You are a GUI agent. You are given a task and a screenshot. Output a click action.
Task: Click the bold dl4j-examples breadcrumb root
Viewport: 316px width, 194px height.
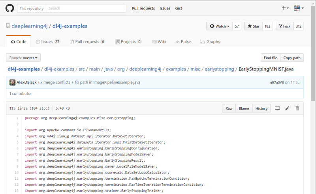pyautogui.click(x=24, y=69)
